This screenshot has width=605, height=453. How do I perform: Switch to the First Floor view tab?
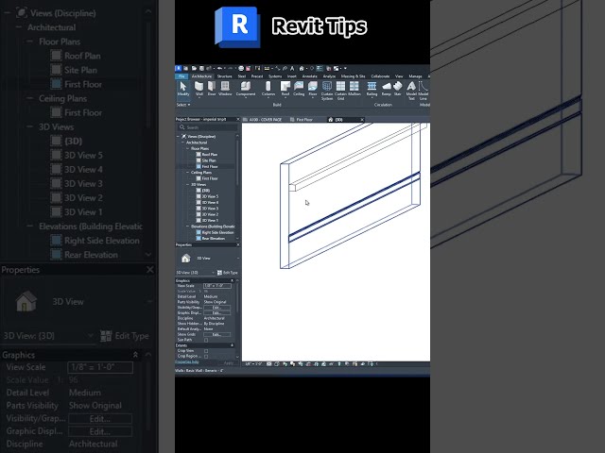(x=304, y=120)
